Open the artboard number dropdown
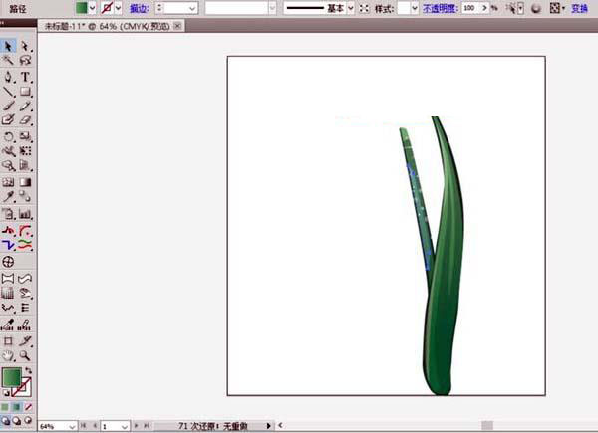 [125, 426]
